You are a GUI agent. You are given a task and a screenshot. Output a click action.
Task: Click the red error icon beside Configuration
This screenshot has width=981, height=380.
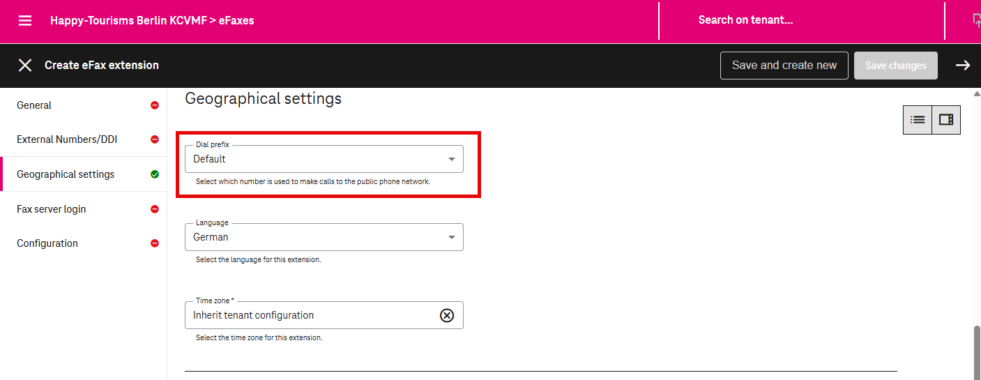155,243
